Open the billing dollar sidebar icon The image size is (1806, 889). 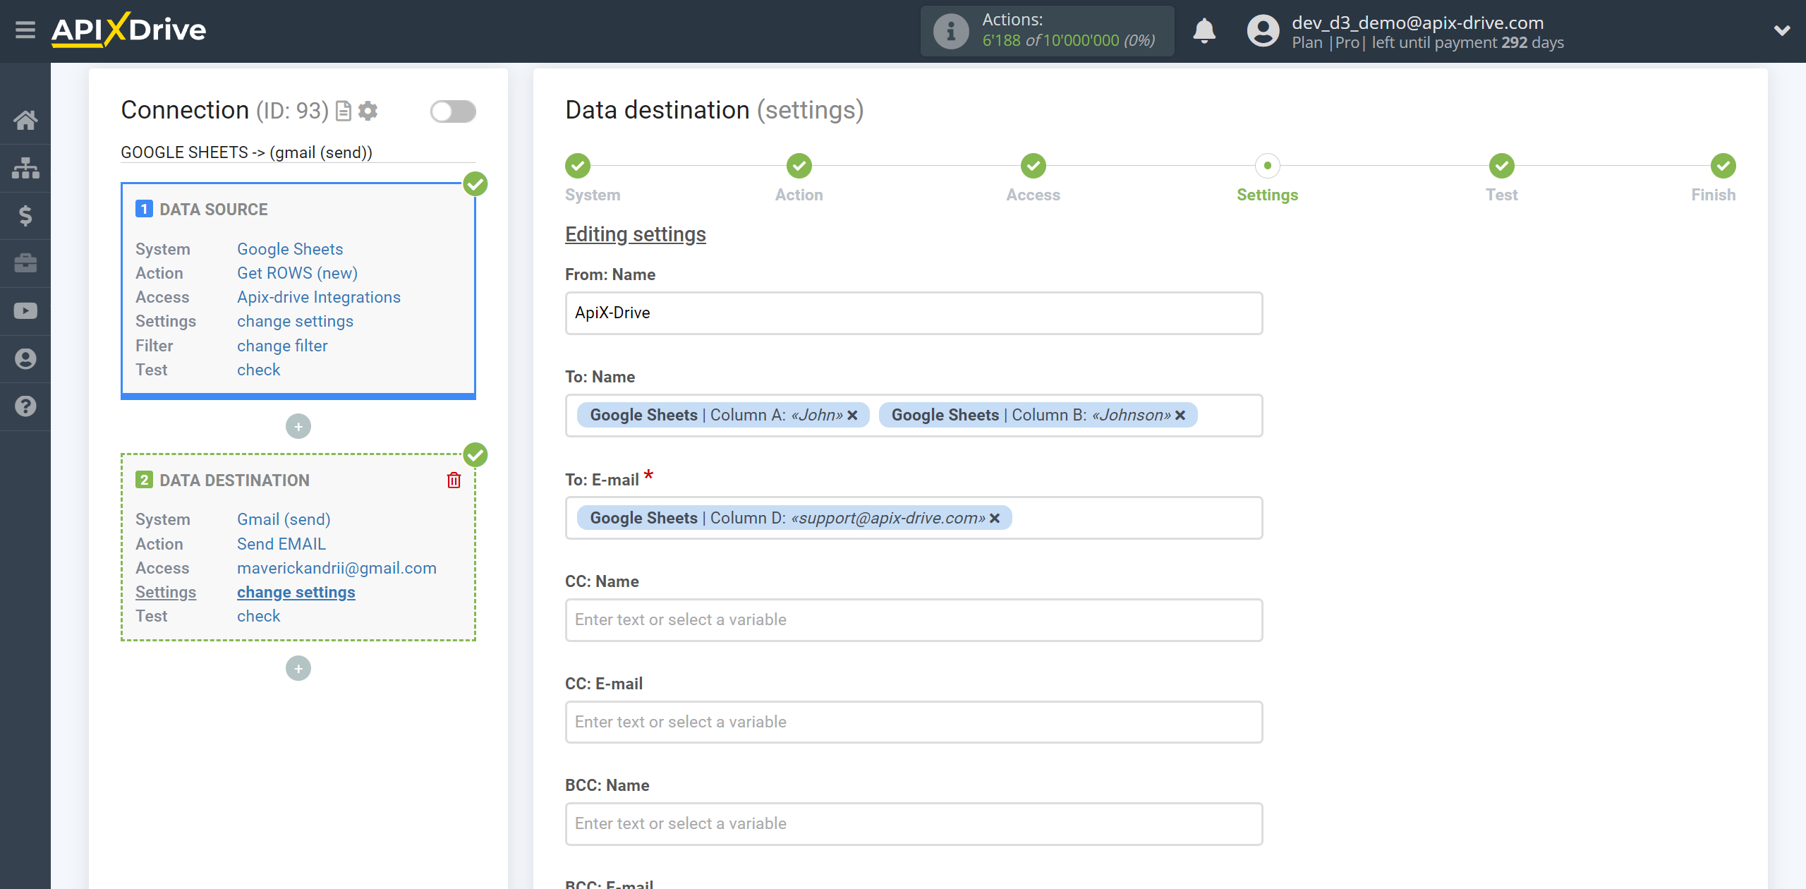tap(25, 216)
